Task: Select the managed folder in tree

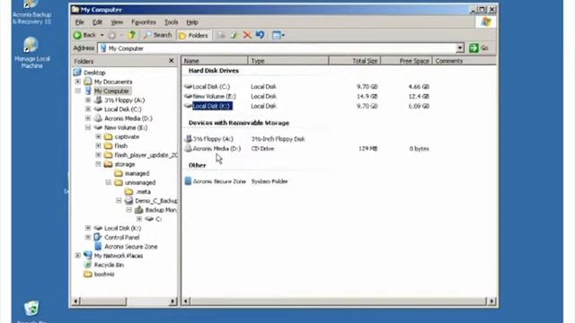Action: click(137, 173)
